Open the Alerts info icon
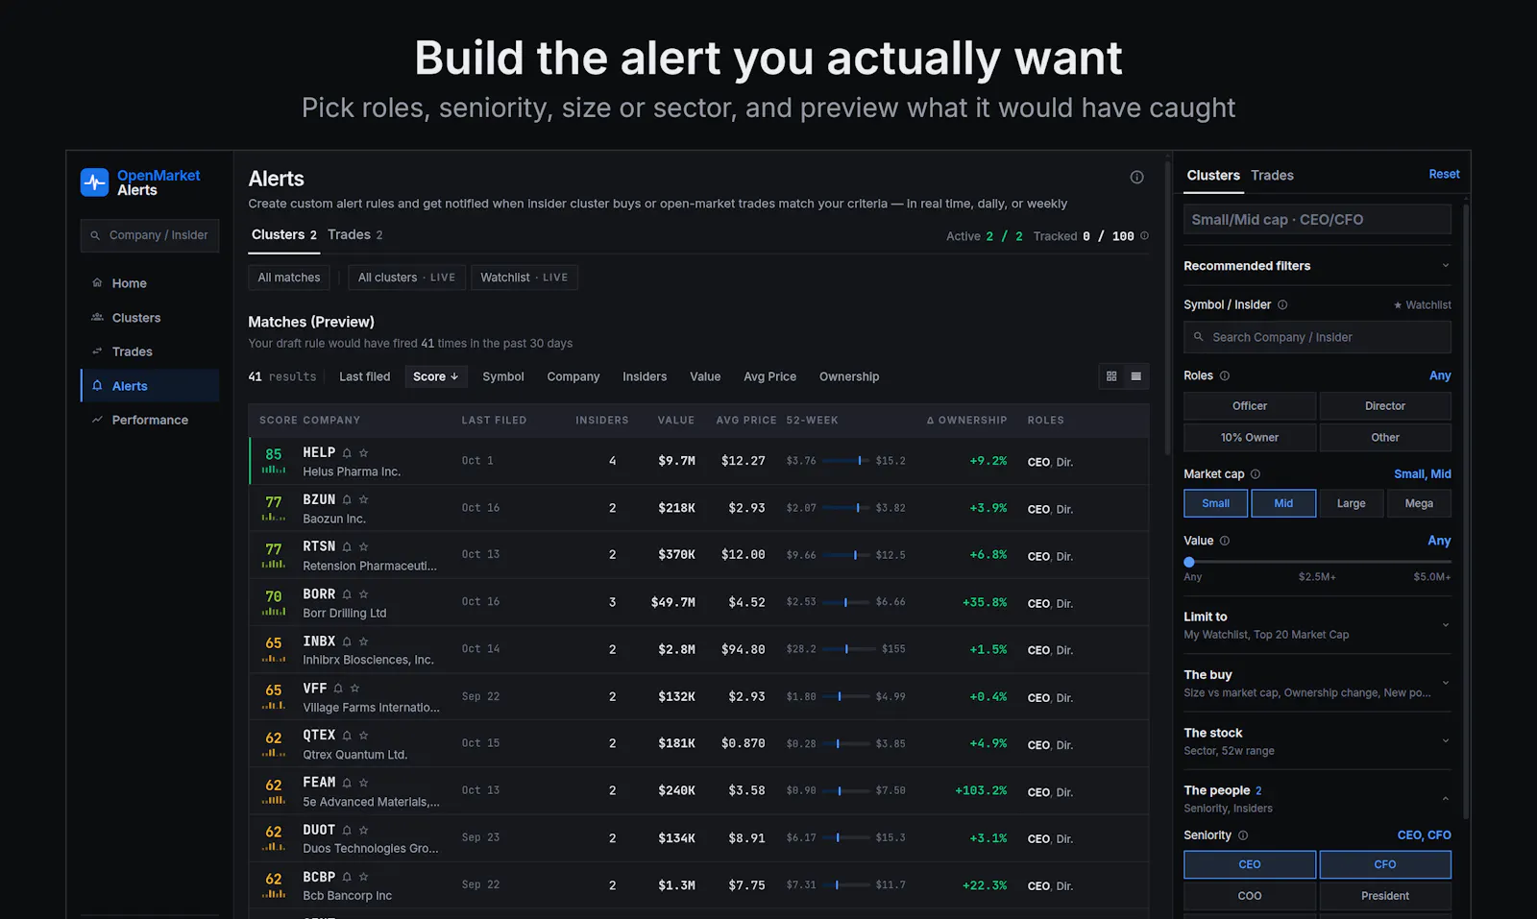The width and height of the screenshot is (1537, 919). [x=1136, y=177]
